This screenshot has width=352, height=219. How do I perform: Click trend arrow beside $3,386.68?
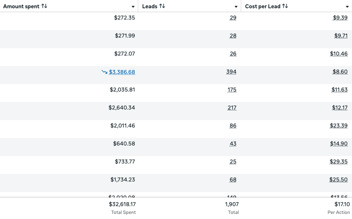(x=105, y=72)
